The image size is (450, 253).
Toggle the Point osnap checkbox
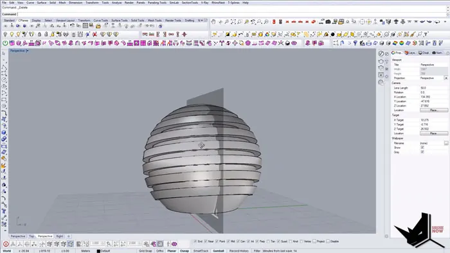[217, 241]
